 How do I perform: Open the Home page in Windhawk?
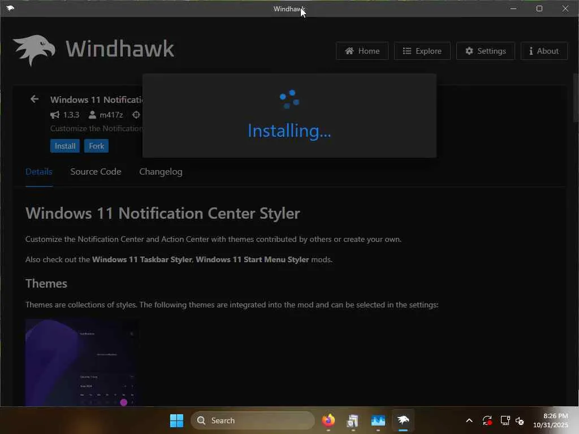coord(362,51)
